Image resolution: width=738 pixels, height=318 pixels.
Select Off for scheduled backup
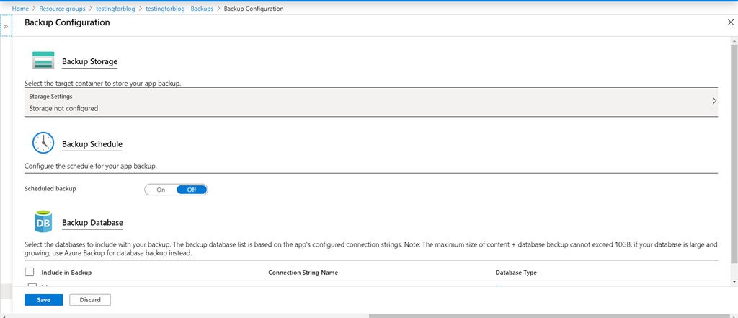click(x=192, y=190)
